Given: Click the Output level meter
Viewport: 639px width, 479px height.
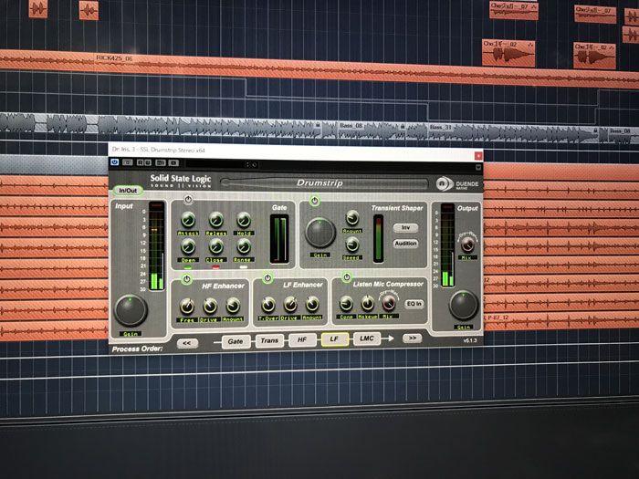Looking at the screenshot, I should pyautogui.click(x=447, y=245).
